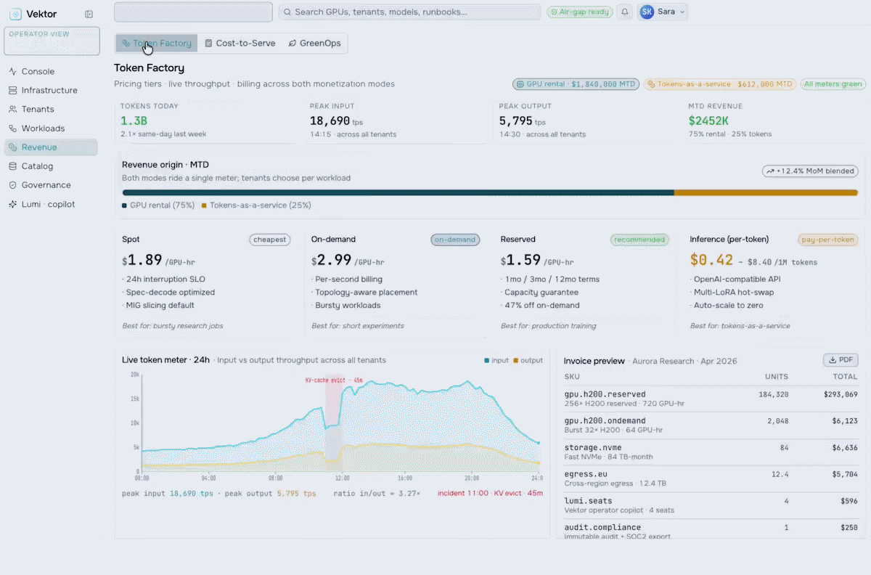Click the Spot $1.89 price
The height and width of the screenshot is (575, 871).
(x=142, y=260)
